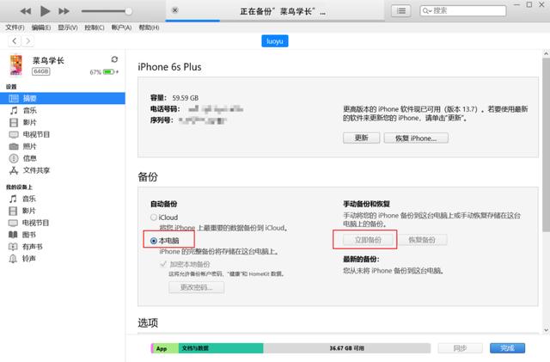Click the 恢复 iPhone... button
The height and width of the screenshot is (362, 550).
pos(416,138)
